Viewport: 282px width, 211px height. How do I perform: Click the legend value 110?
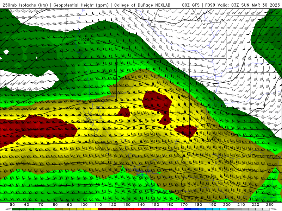[98, 205]
